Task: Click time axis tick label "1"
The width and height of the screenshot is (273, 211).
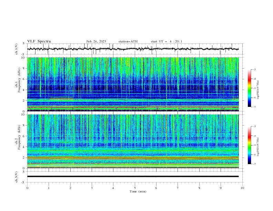Action: click(x=49, y=188)
